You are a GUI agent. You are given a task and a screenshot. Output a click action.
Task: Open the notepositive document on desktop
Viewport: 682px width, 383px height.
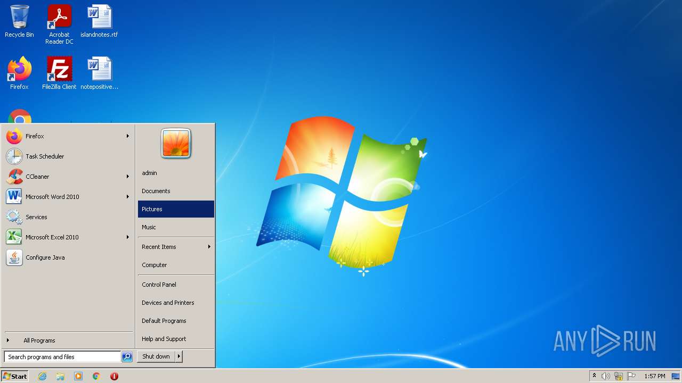99,73
